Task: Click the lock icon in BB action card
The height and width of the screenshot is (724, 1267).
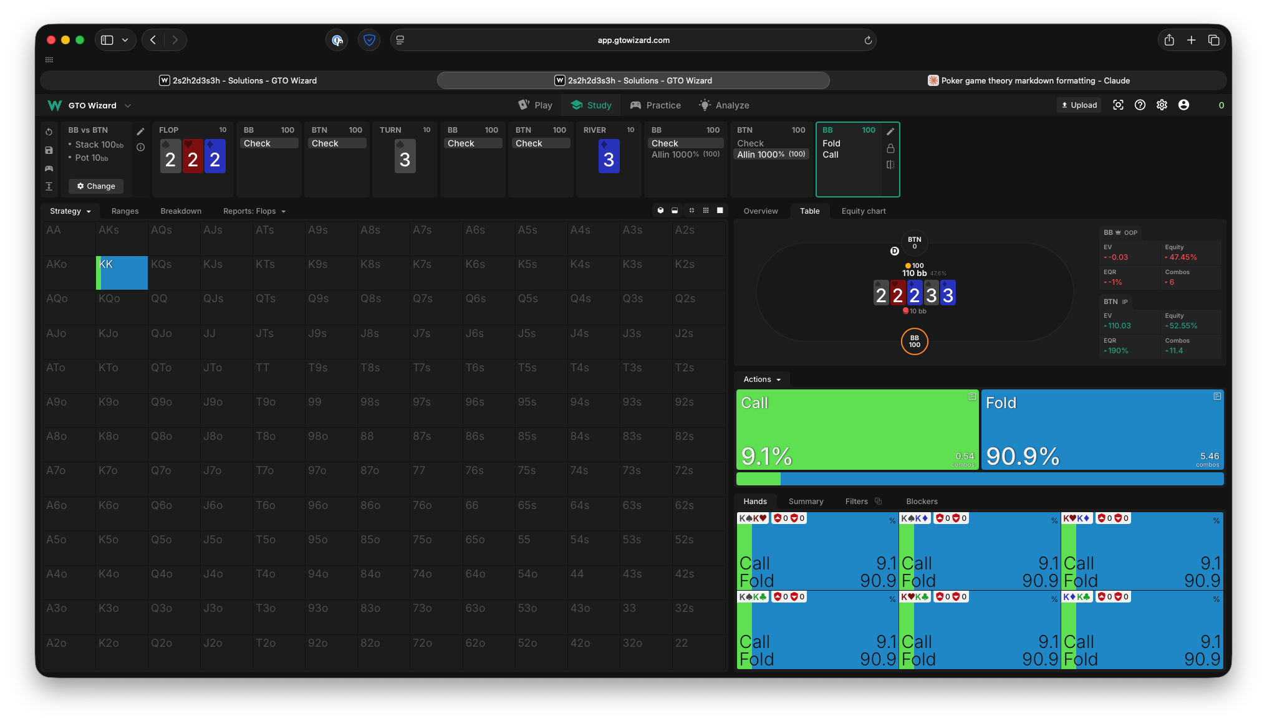Action: [x=890, y=148]
